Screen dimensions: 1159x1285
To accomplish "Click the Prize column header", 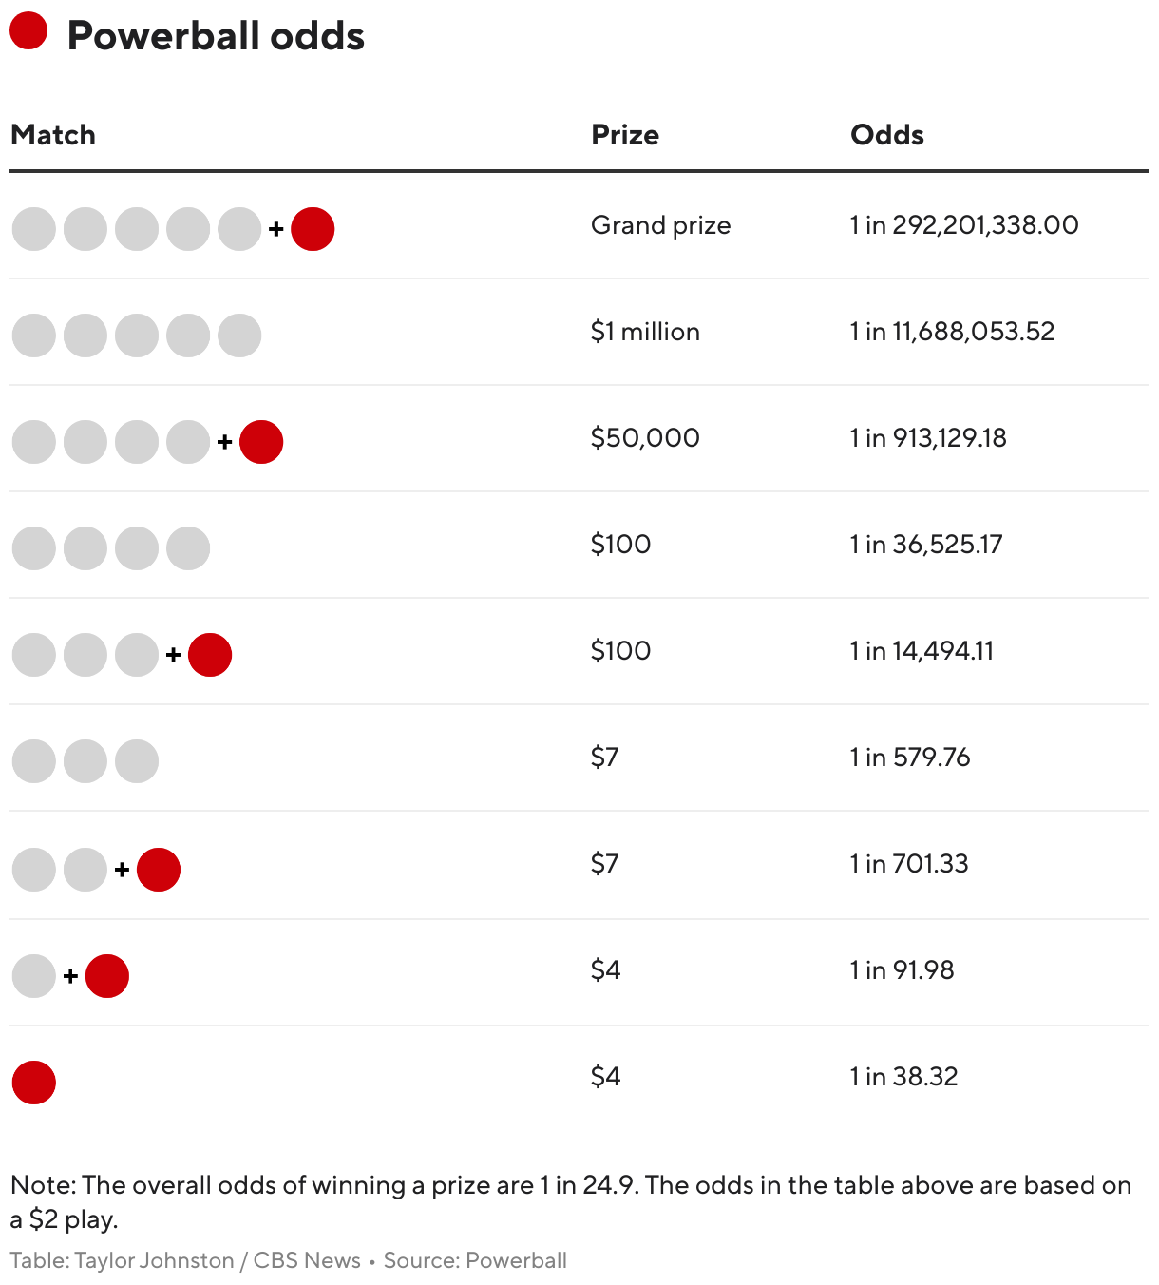I will point(625,135).
